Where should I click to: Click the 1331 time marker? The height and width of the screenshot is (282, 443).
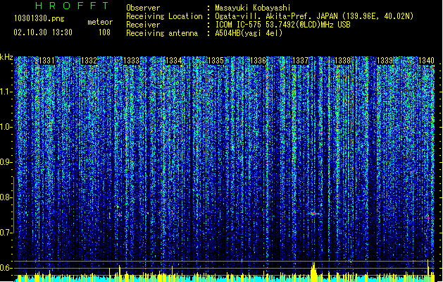pyautogui.click(x=46, y=61)
